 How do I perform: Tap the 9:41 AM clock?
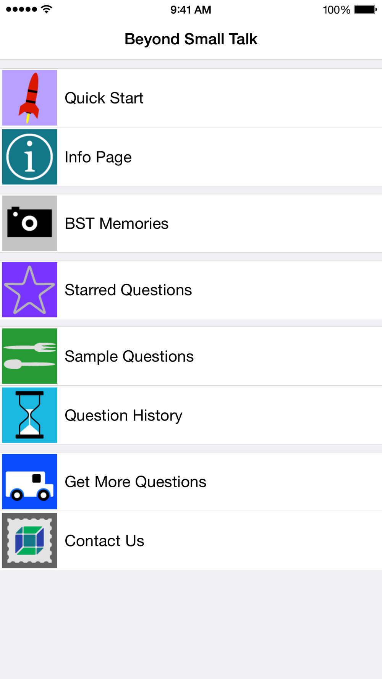pyautogui.click(x=191, y=10)
